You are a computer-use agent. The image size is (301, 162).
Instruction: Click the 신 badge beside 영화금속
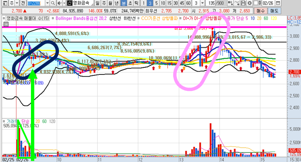pyautogui.click(x=70, y=3)
